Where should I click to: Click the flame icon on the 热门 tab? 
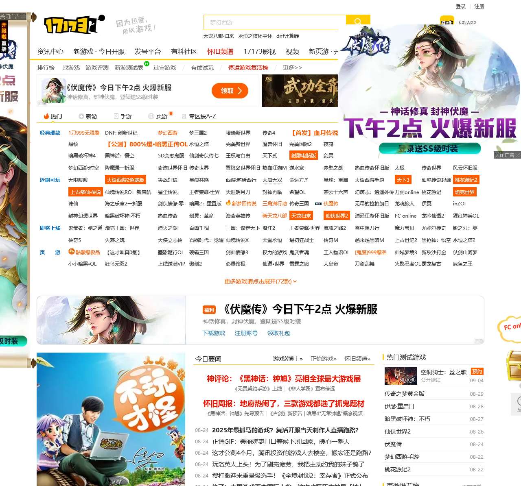(x=46, y=116)
